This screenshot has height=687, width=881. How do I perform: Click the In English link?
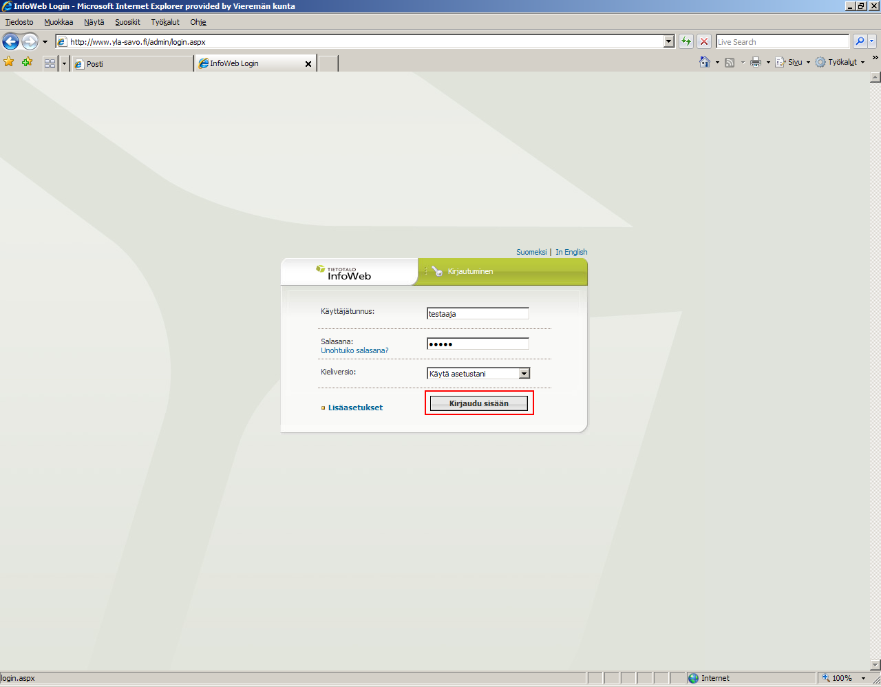(571, 252)
